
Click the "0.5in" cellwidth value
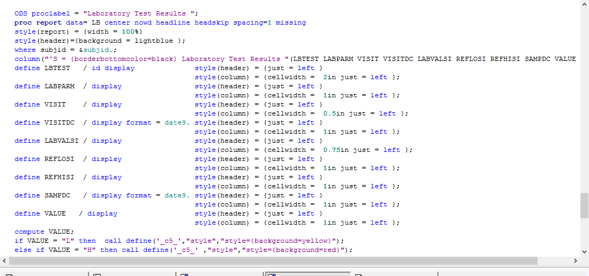(333, 113)
